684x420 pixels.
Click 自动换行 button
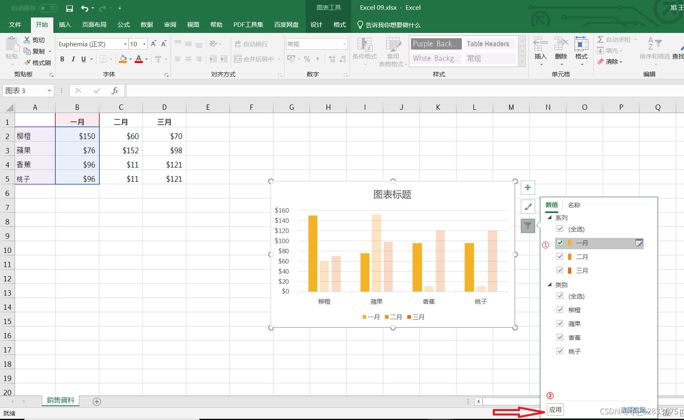pyautogui.click(x=251, y=44)
